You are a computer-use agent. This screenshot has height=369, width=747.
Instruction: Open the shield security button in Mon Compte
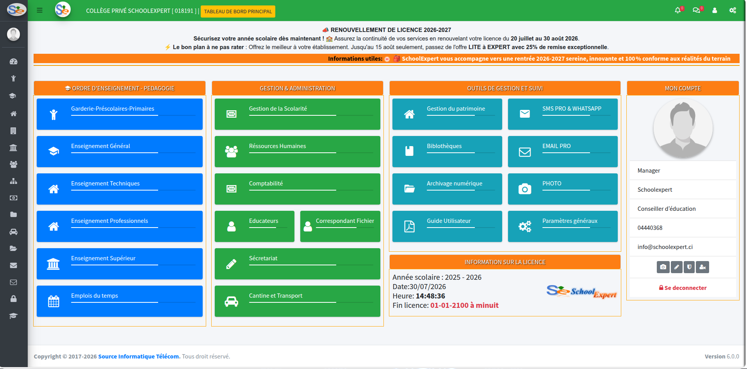[689, 267]
